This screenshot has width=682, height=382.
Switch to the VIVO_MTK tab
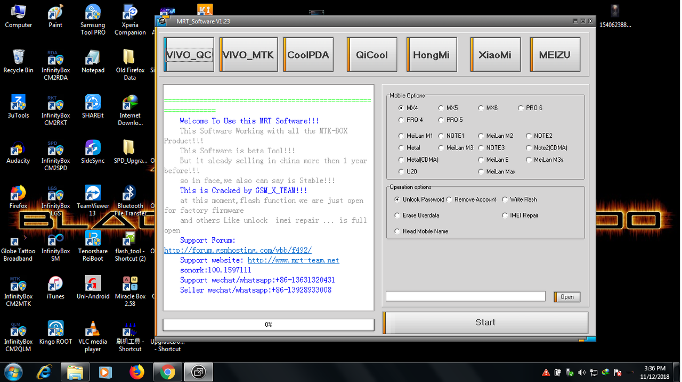tap(248, 55)
